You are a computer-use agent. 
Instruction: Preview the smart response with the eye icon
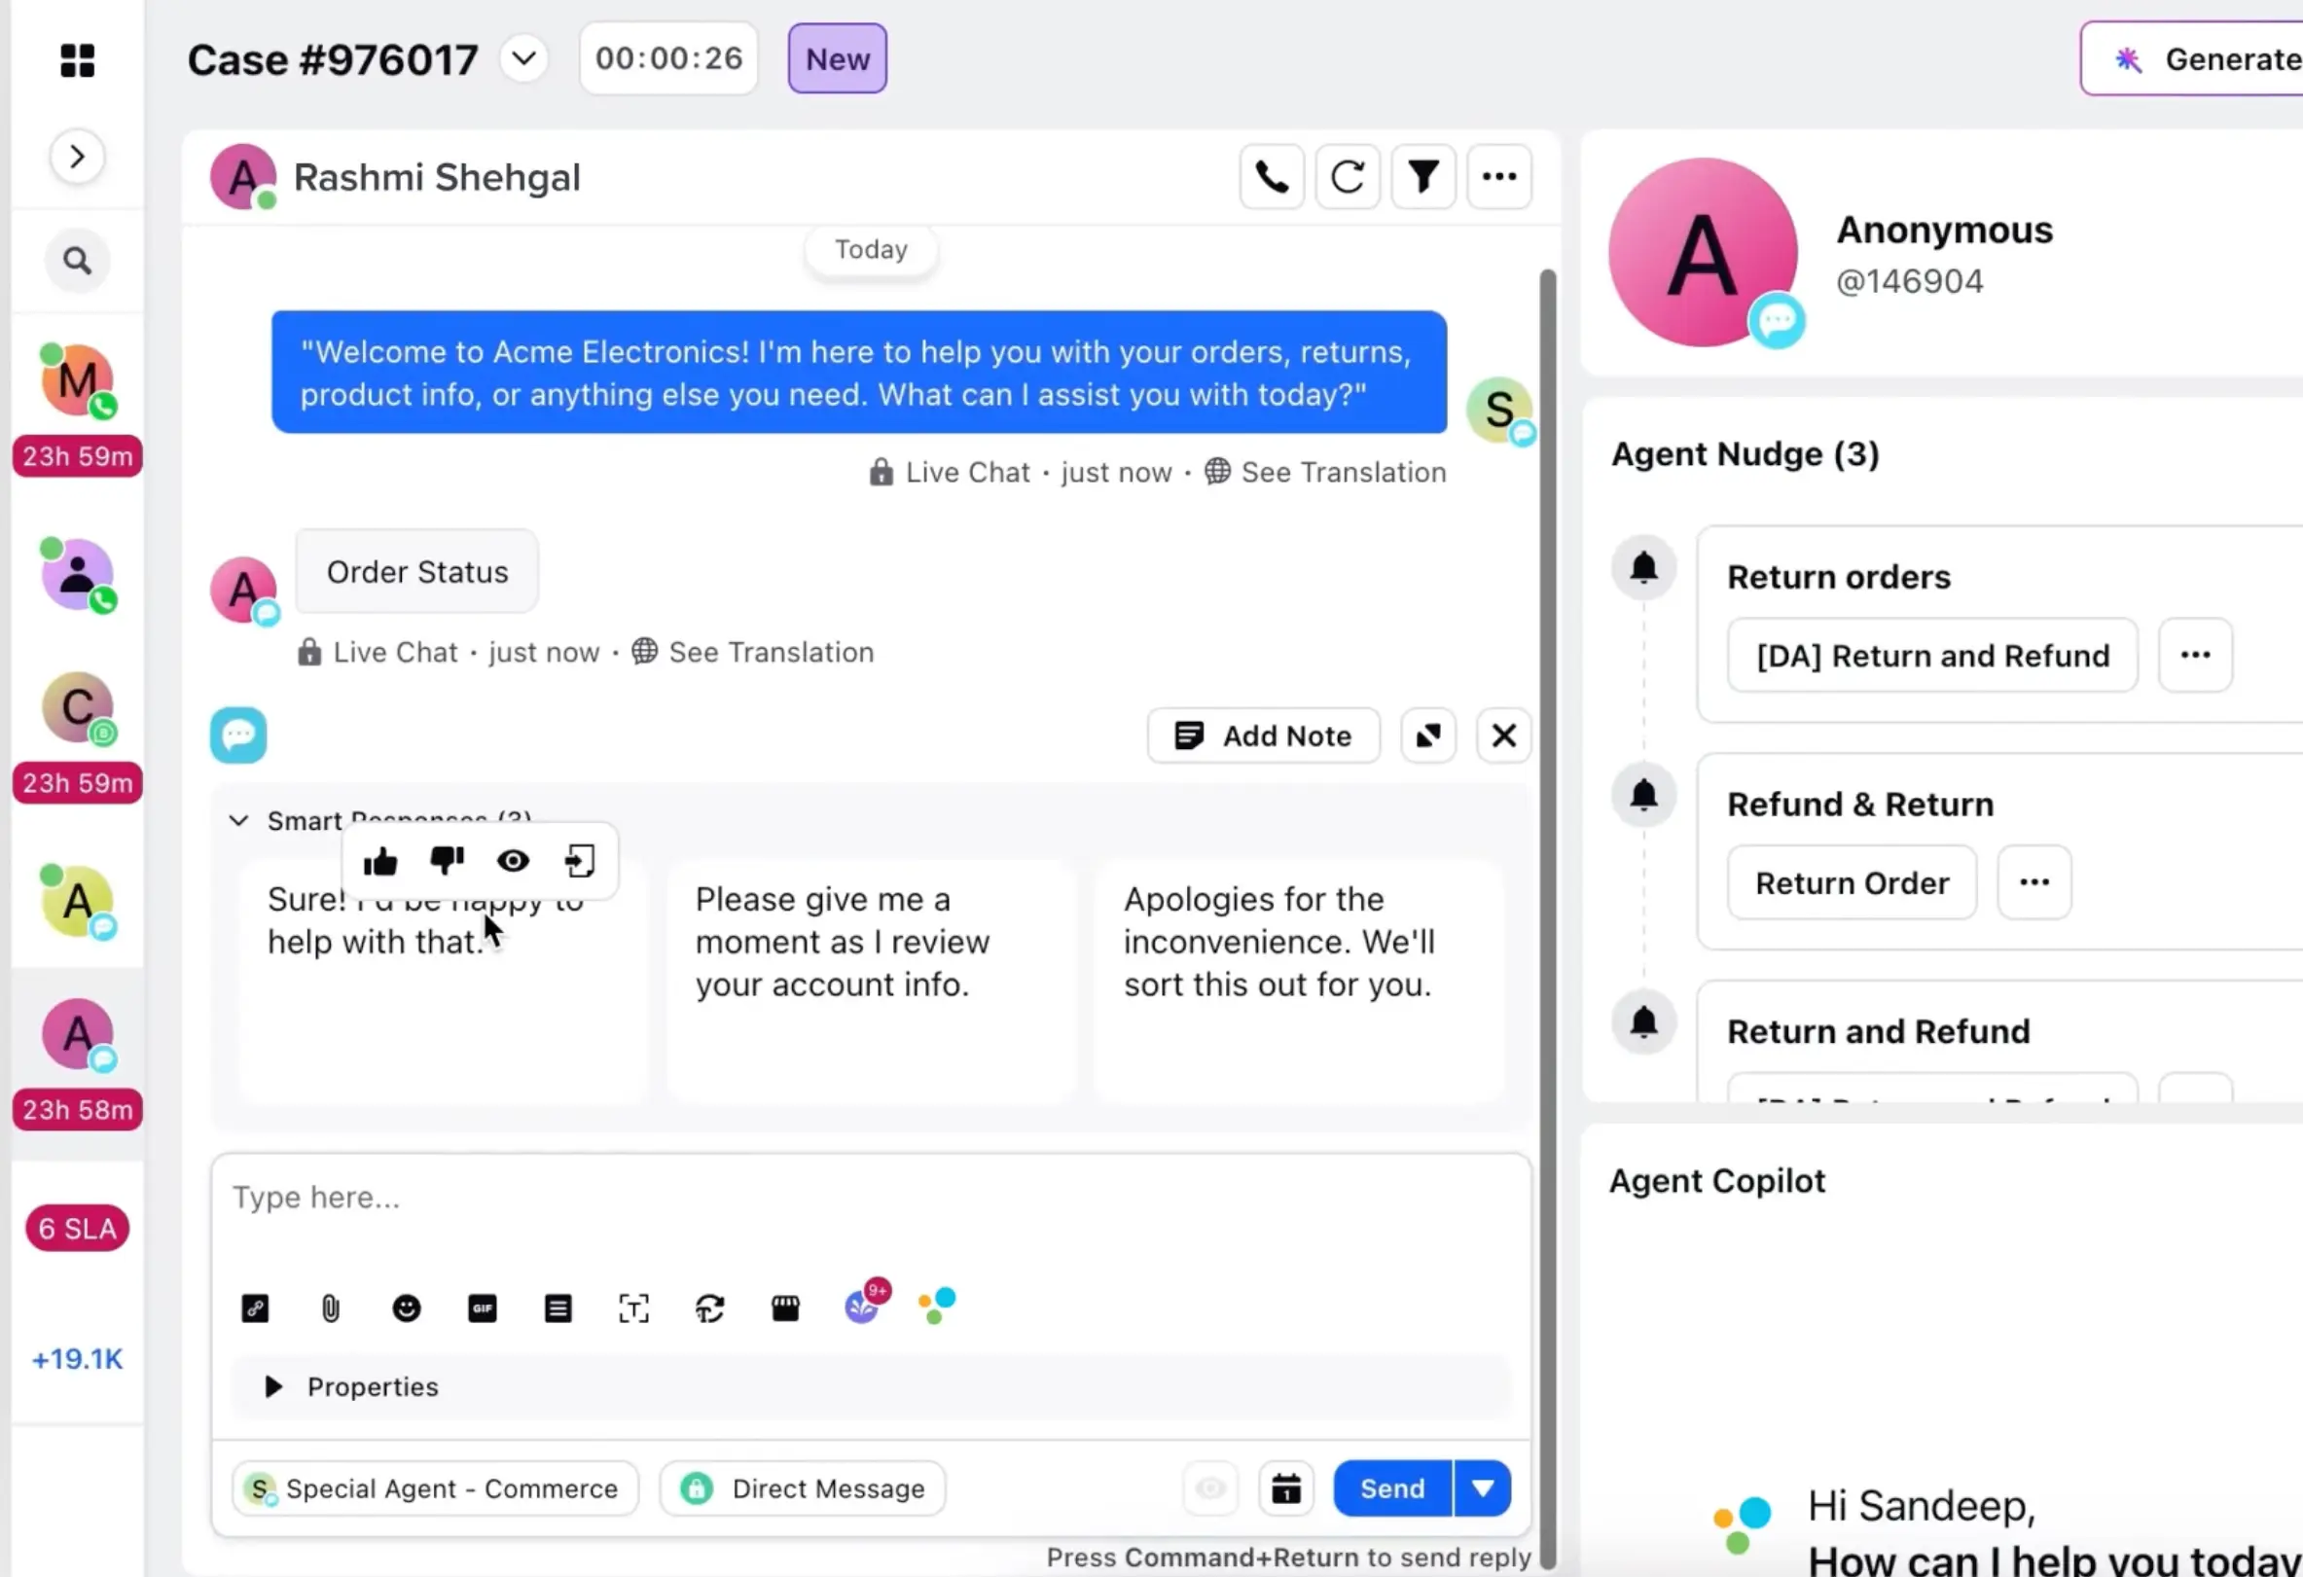(513, 861)
